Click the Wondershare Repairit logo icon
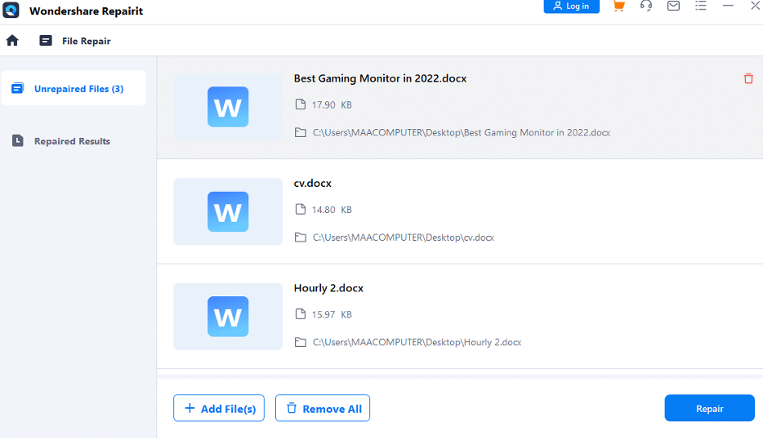Viewport: 763px width, 439px height. tap(11, 10)
